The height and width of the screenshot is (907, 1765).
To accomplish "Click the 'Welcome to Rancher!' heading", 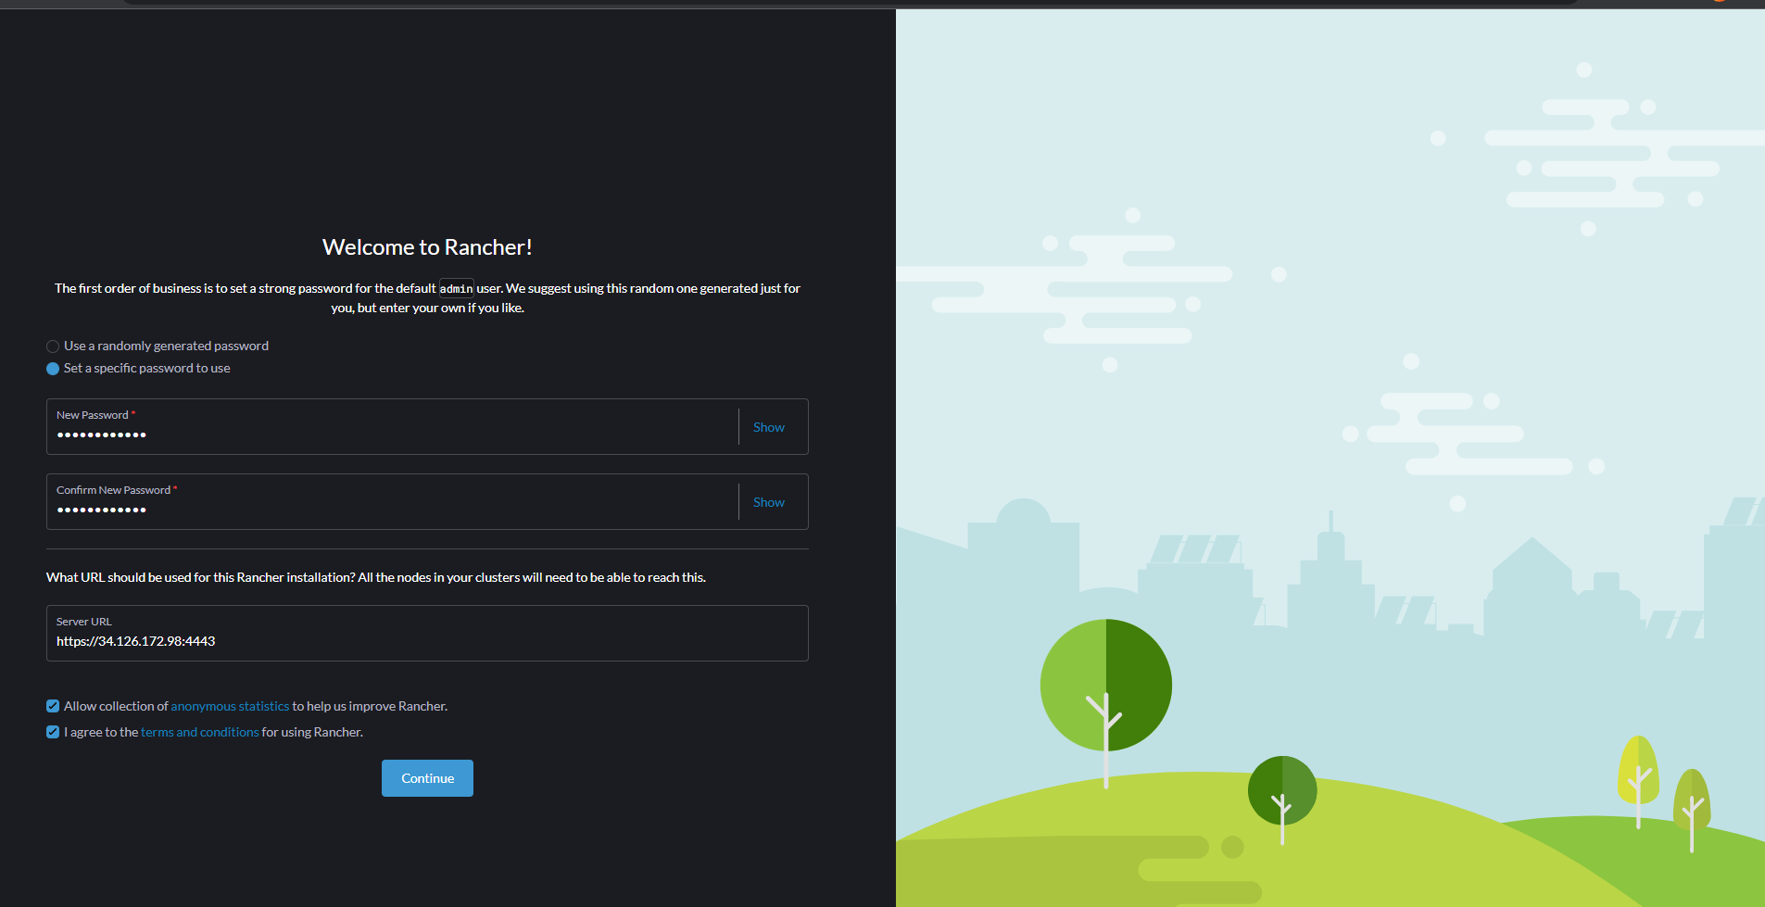I will coord(427,247).
